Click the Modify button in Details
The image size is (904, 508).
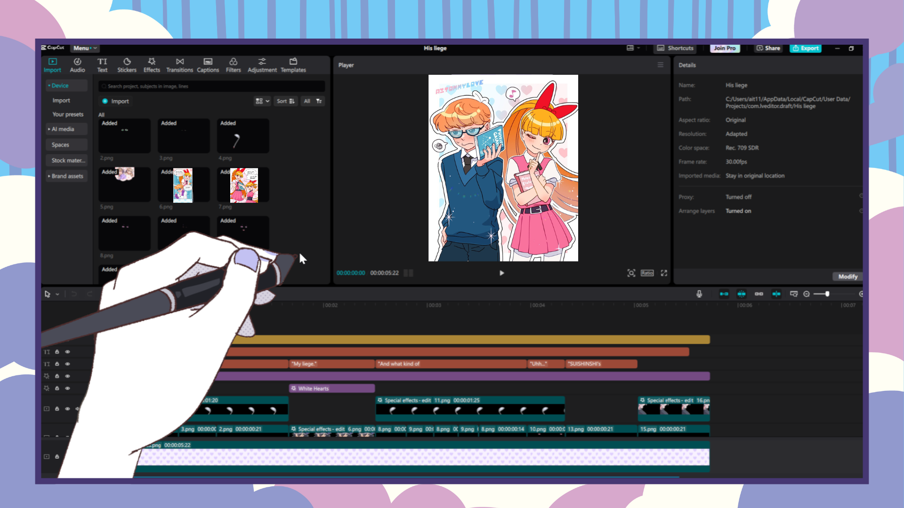point(847,277)
